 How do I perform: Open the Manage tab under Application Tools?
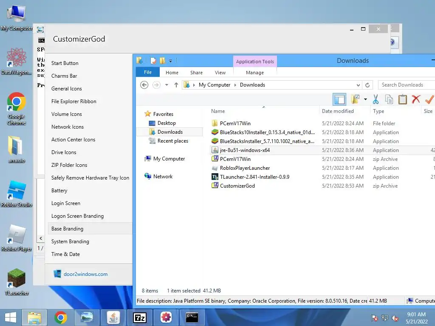click(x=255, y=73)
